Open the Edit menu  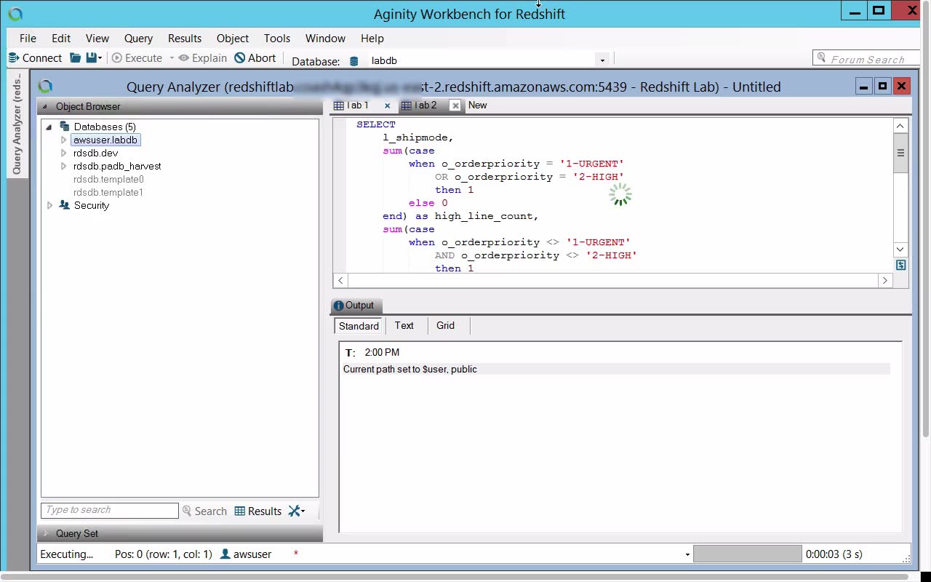[x=61, y=39]
